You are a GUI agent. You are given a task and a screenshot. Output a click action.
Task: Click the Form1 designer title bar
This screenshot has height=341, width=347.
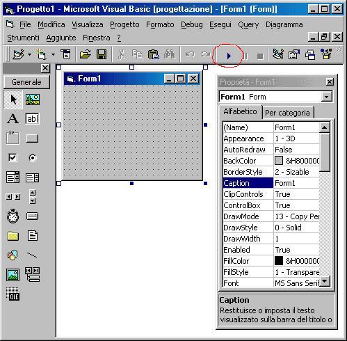pos(131,79)
